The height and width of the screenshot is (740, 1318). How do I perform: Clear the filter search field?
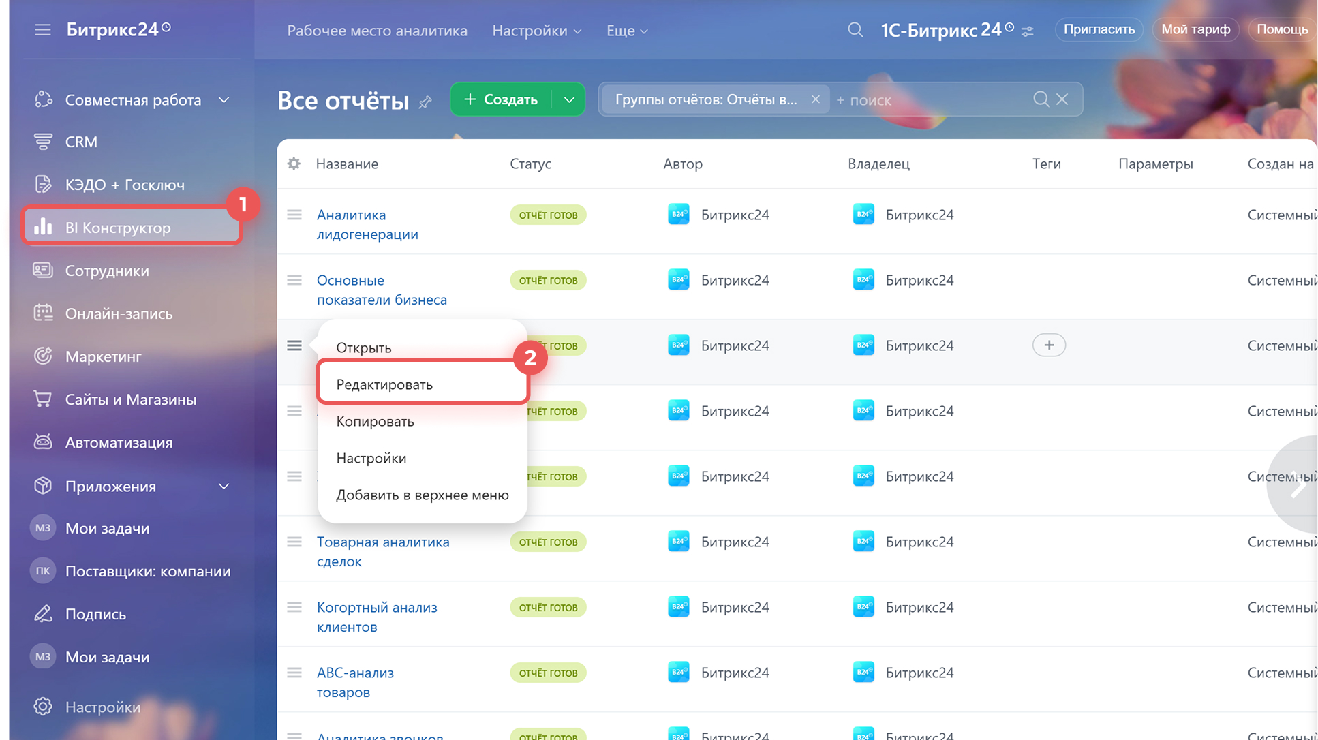pyautogui.click(x=1062, y=99)
